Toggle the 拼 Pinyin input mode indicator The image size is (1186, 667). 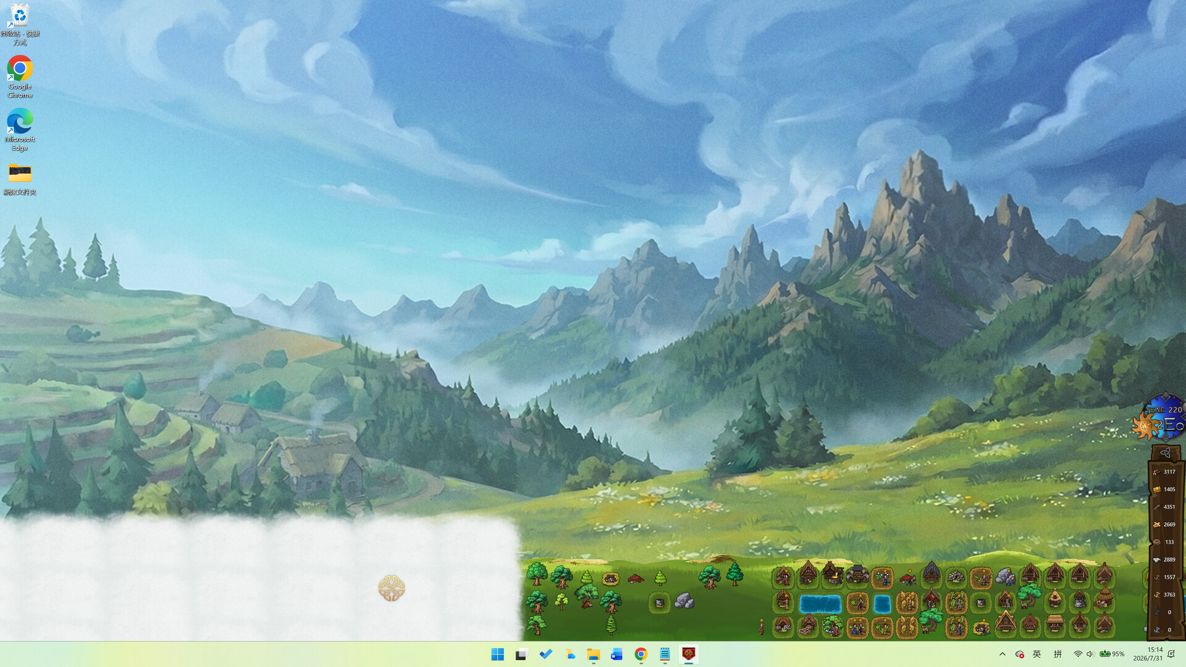point(1058,654)
